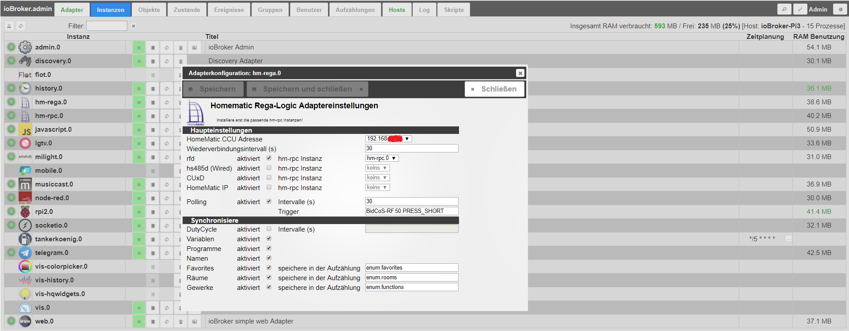
Task: Edit Wiederverbindungsintervall field
Action: [412, 148]
